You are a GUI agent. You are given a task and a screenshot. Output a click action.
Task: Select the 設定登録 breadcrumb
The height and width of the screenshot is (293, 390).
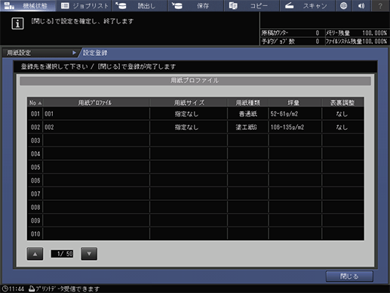(95, 53)
